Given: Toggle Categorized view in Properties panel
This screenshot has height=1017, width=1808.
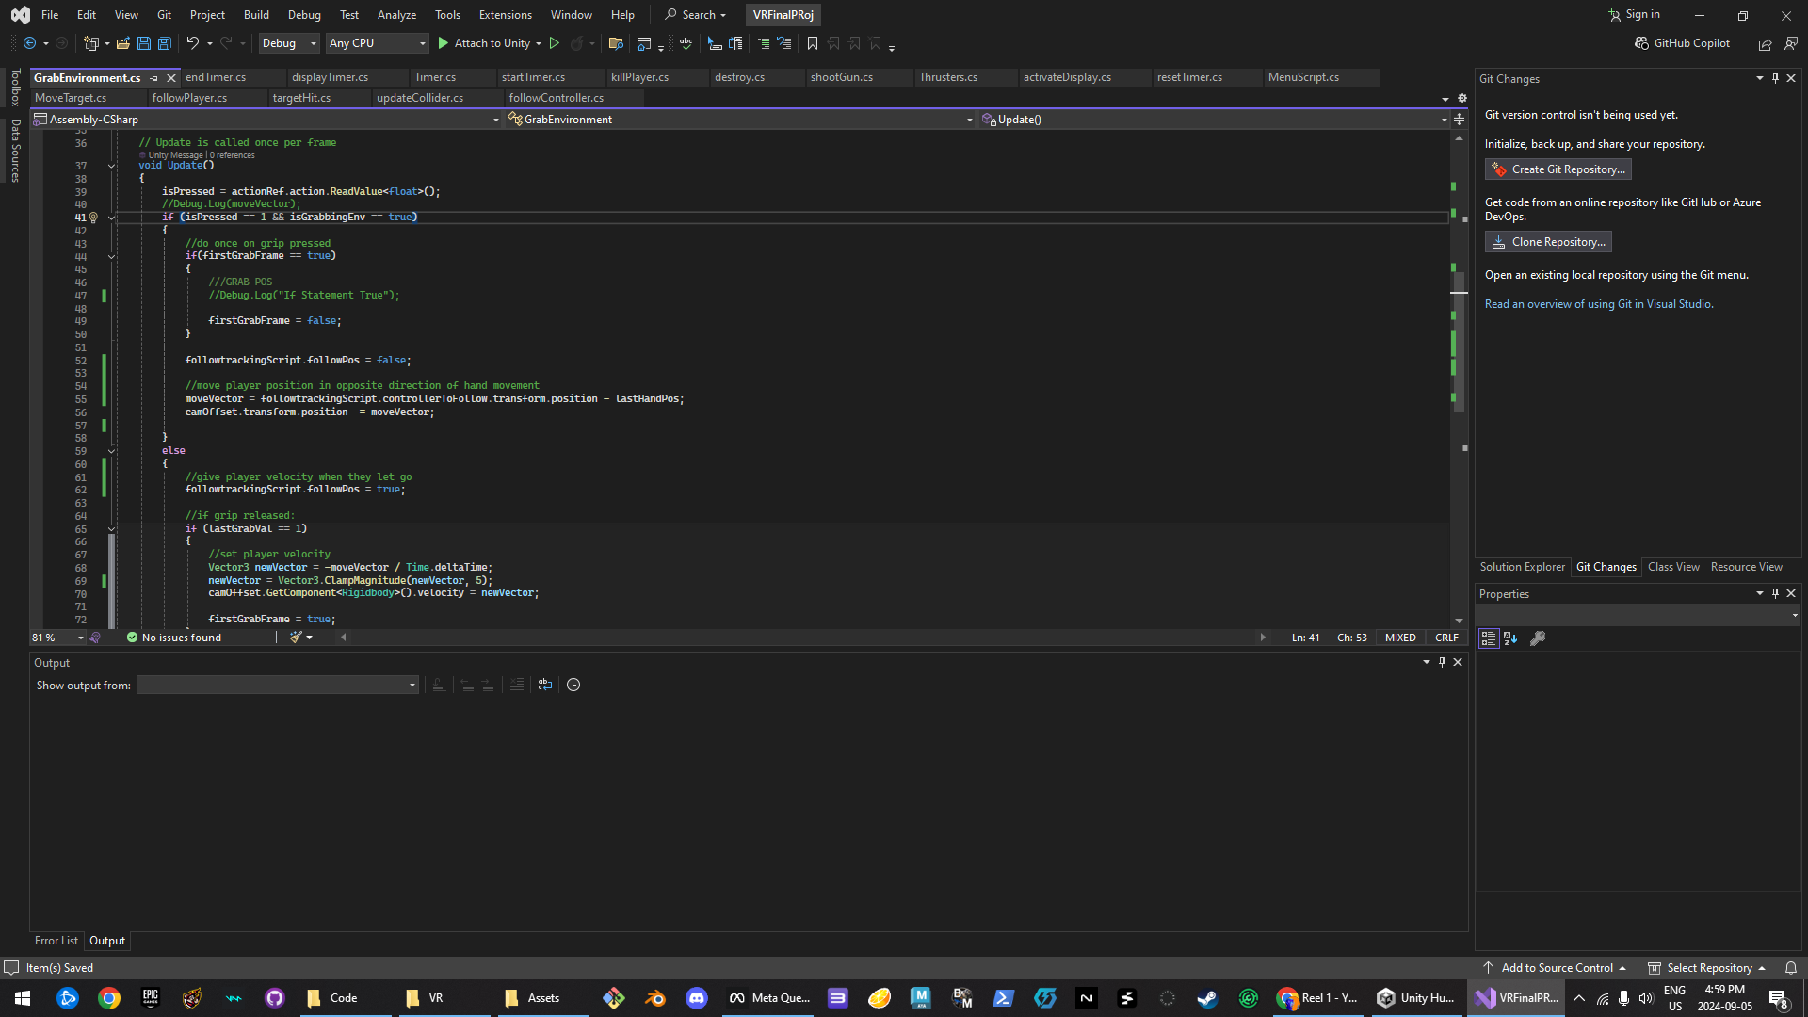Looking at the screenshot, I should pos(1488,638).
